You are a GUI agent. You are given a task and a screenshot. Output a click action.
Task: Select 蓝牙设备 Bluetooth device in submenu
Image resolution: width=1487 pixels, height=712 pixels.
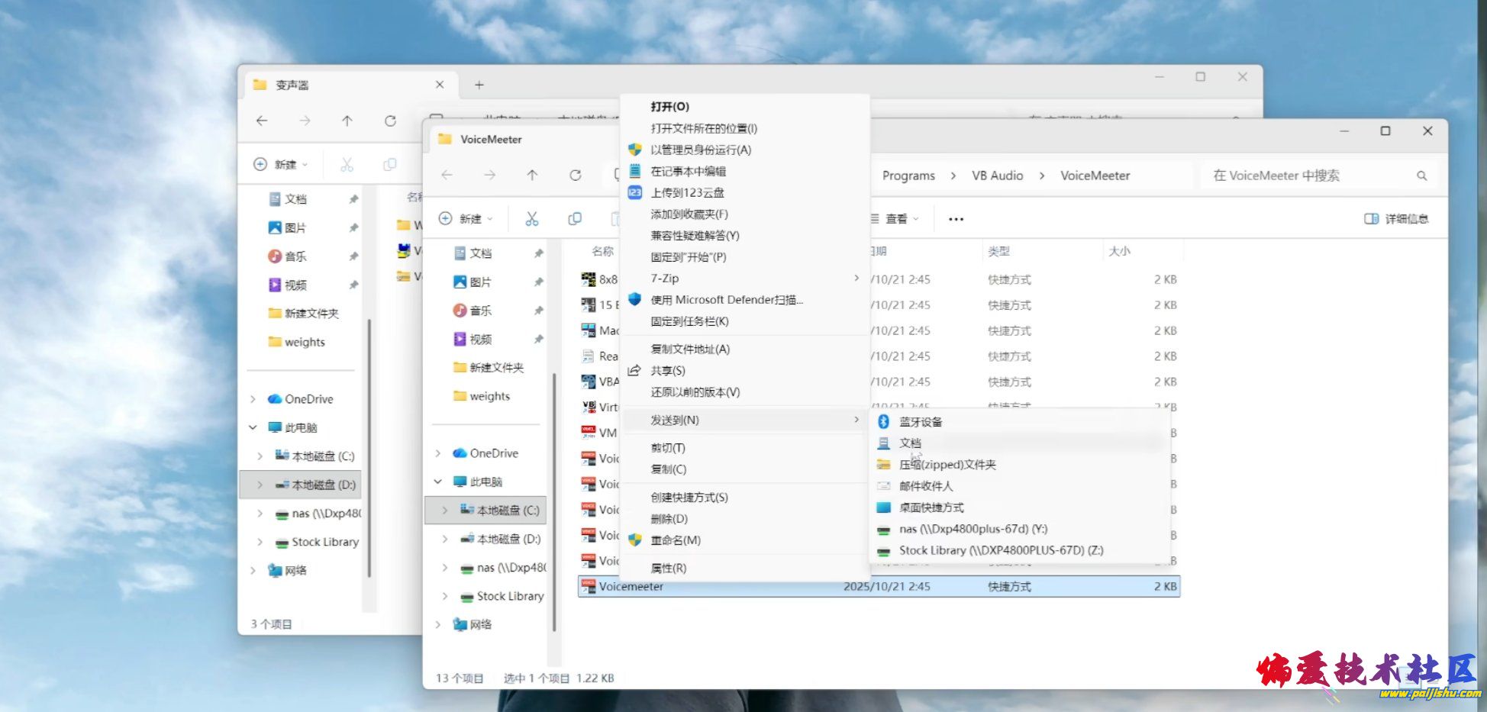click(921, 422)
